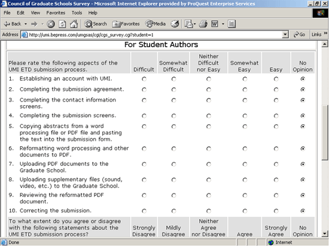Click the For Student Authors heading
The width and height of the screenshot is (329, 246).
coord(161,45)
